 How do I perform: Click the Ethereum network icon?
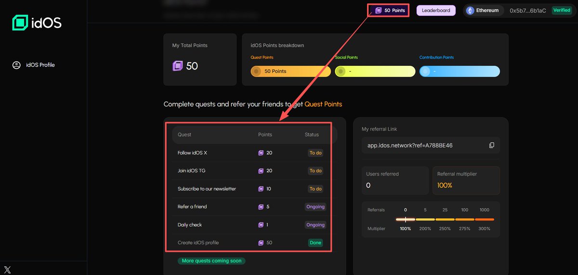tap(470, 11)
